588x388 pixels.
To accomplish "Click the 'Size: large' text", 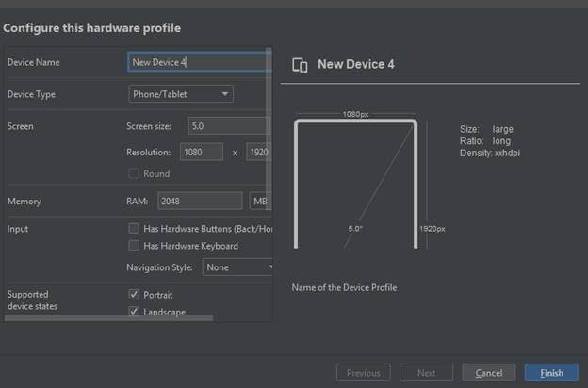I will click(x=486, y=129).
